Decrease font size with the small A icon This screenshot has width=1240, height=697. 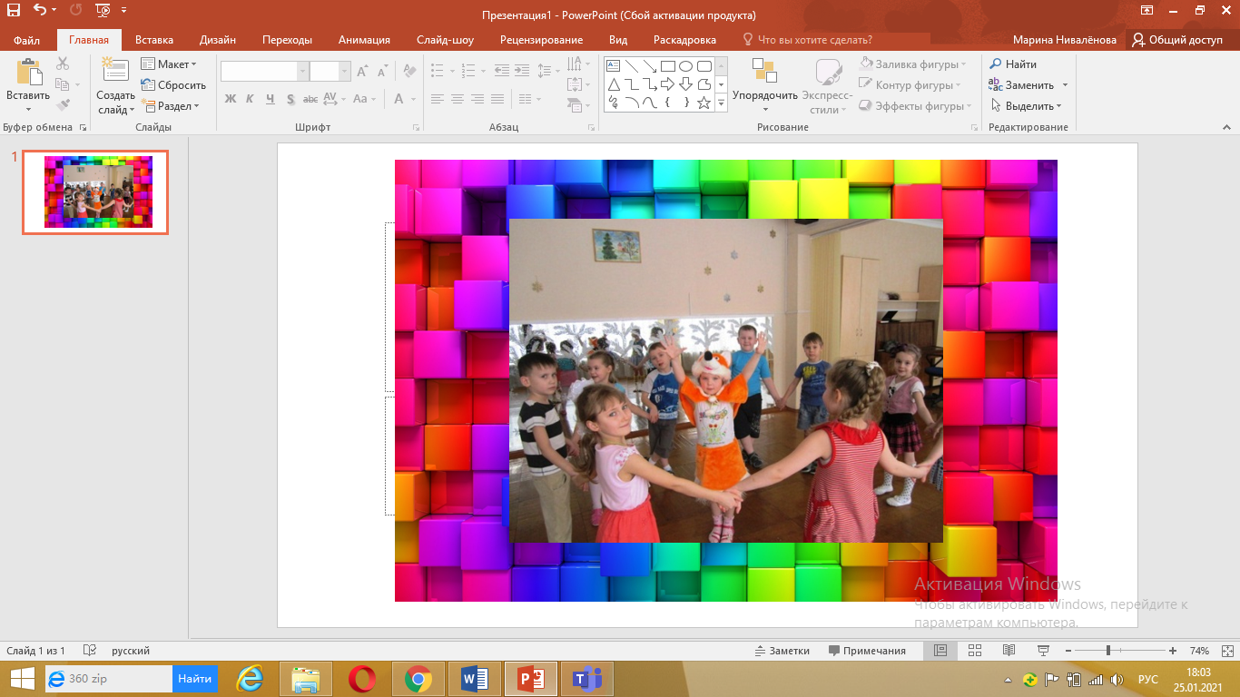click(x=383, y=71)
